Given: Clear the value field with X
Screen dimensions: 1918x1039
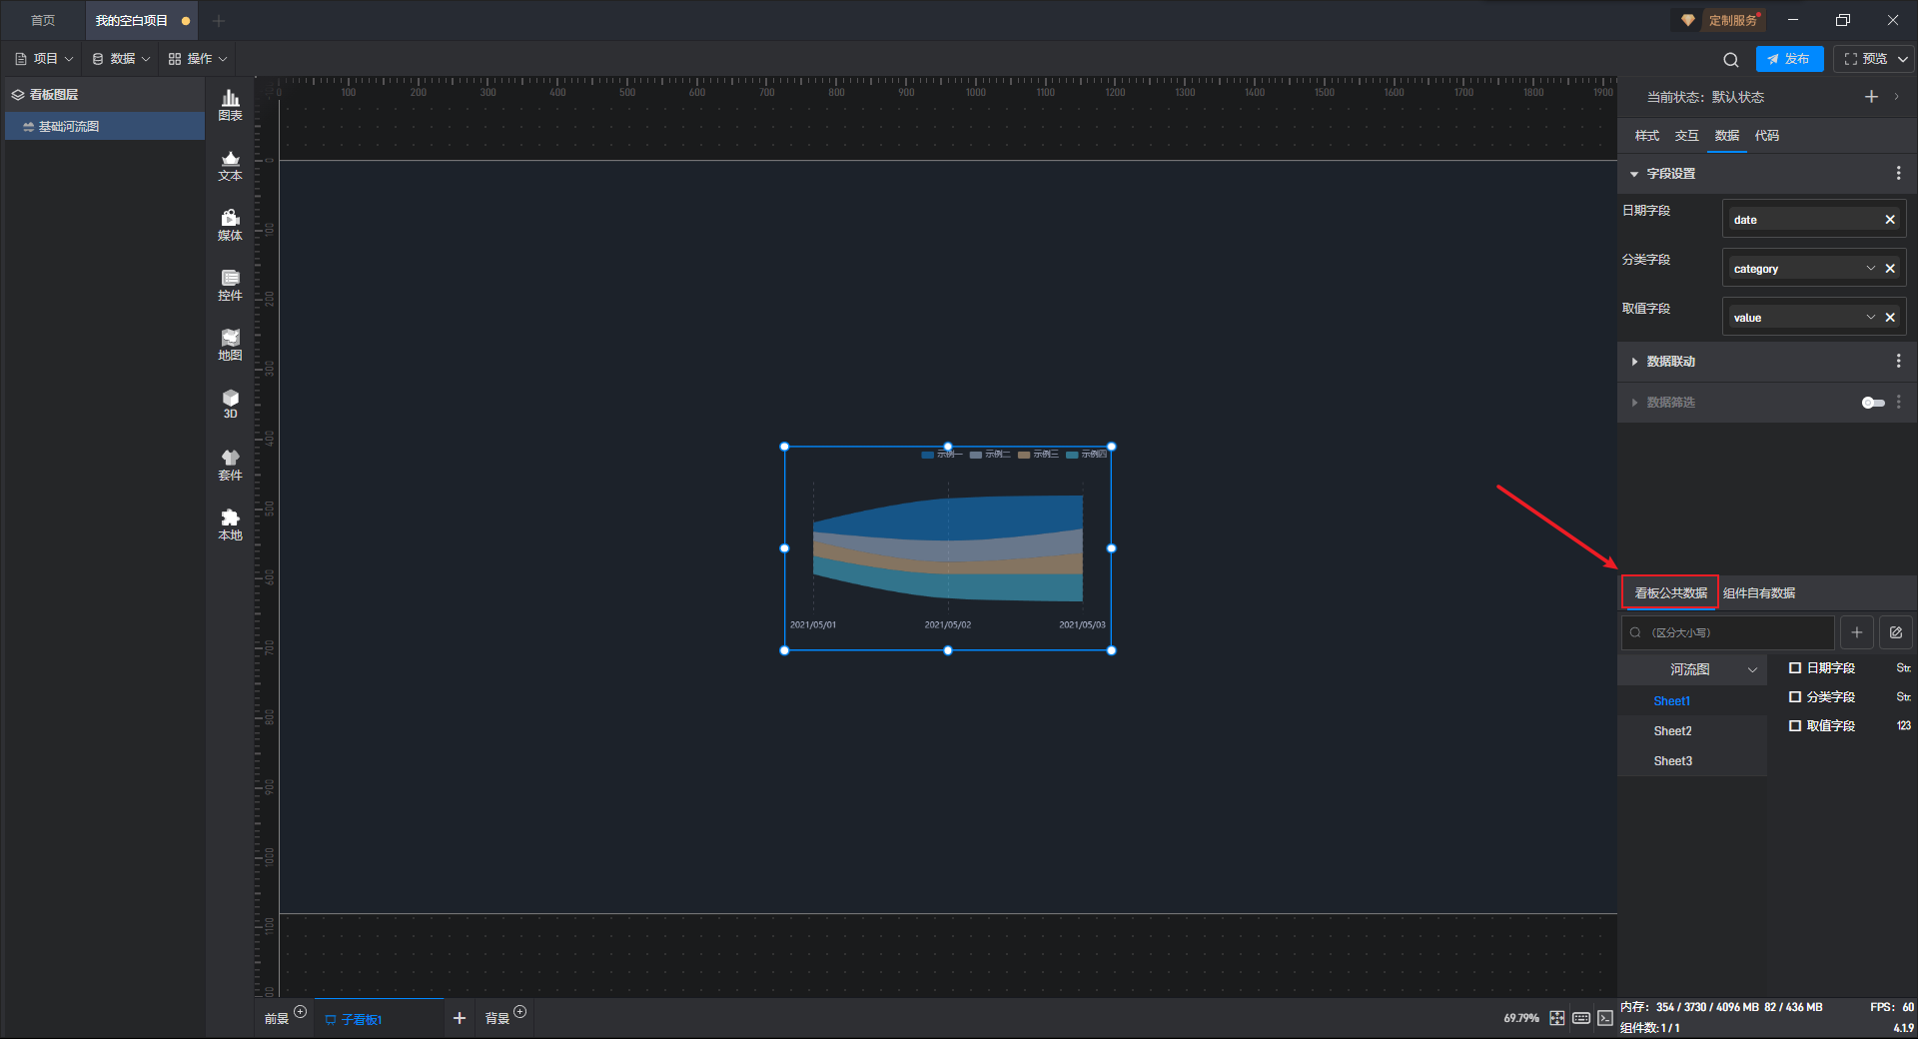Looking at the screenshot, I should click(1890, 318).
